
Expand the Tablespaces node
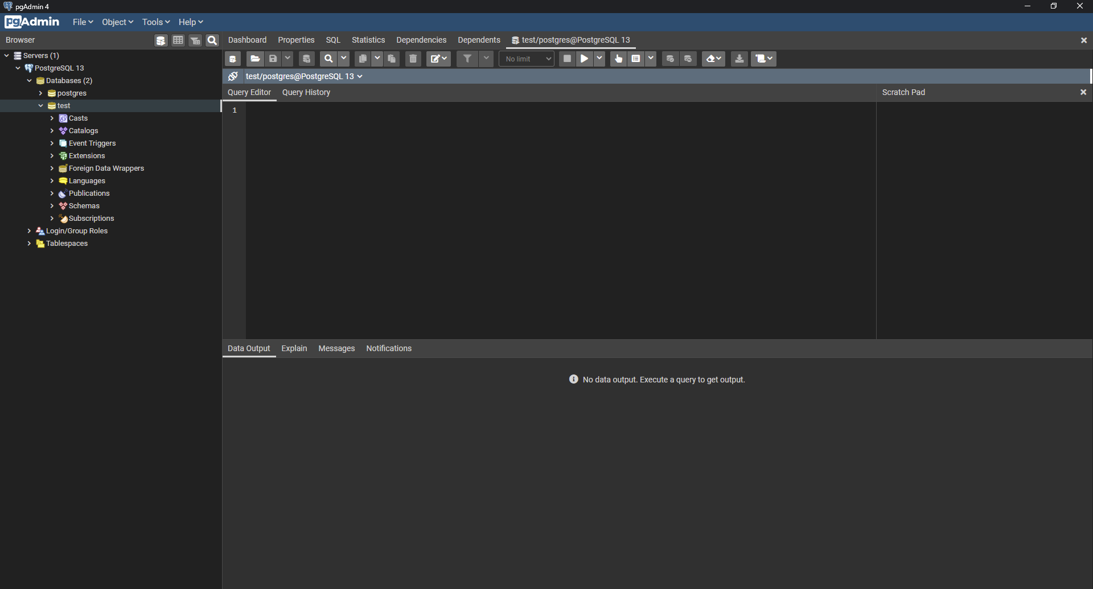30,244
